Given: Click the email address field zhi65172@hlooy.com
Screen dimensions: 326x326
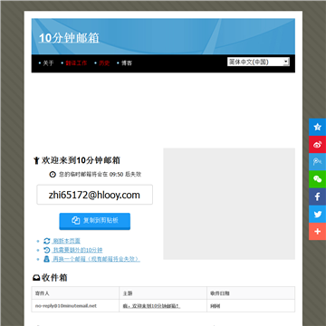Looking at the screenshot, I should [94, 195].
